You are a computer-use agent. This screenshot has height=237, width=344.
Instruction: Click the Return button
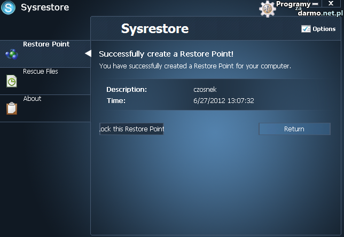coord(294,129)
